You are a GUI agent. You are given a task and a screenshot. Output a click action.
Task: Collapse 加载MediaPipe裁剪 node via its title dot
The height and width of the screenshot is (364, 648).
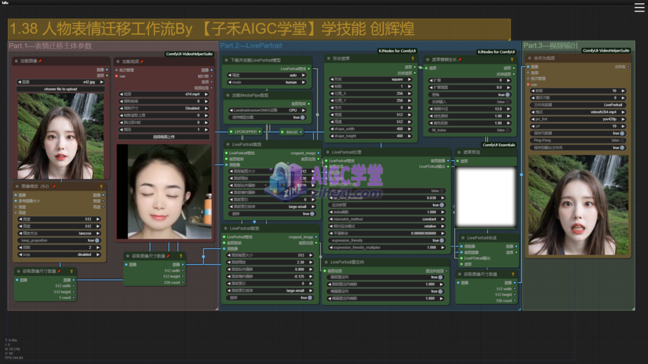point(228,95)
